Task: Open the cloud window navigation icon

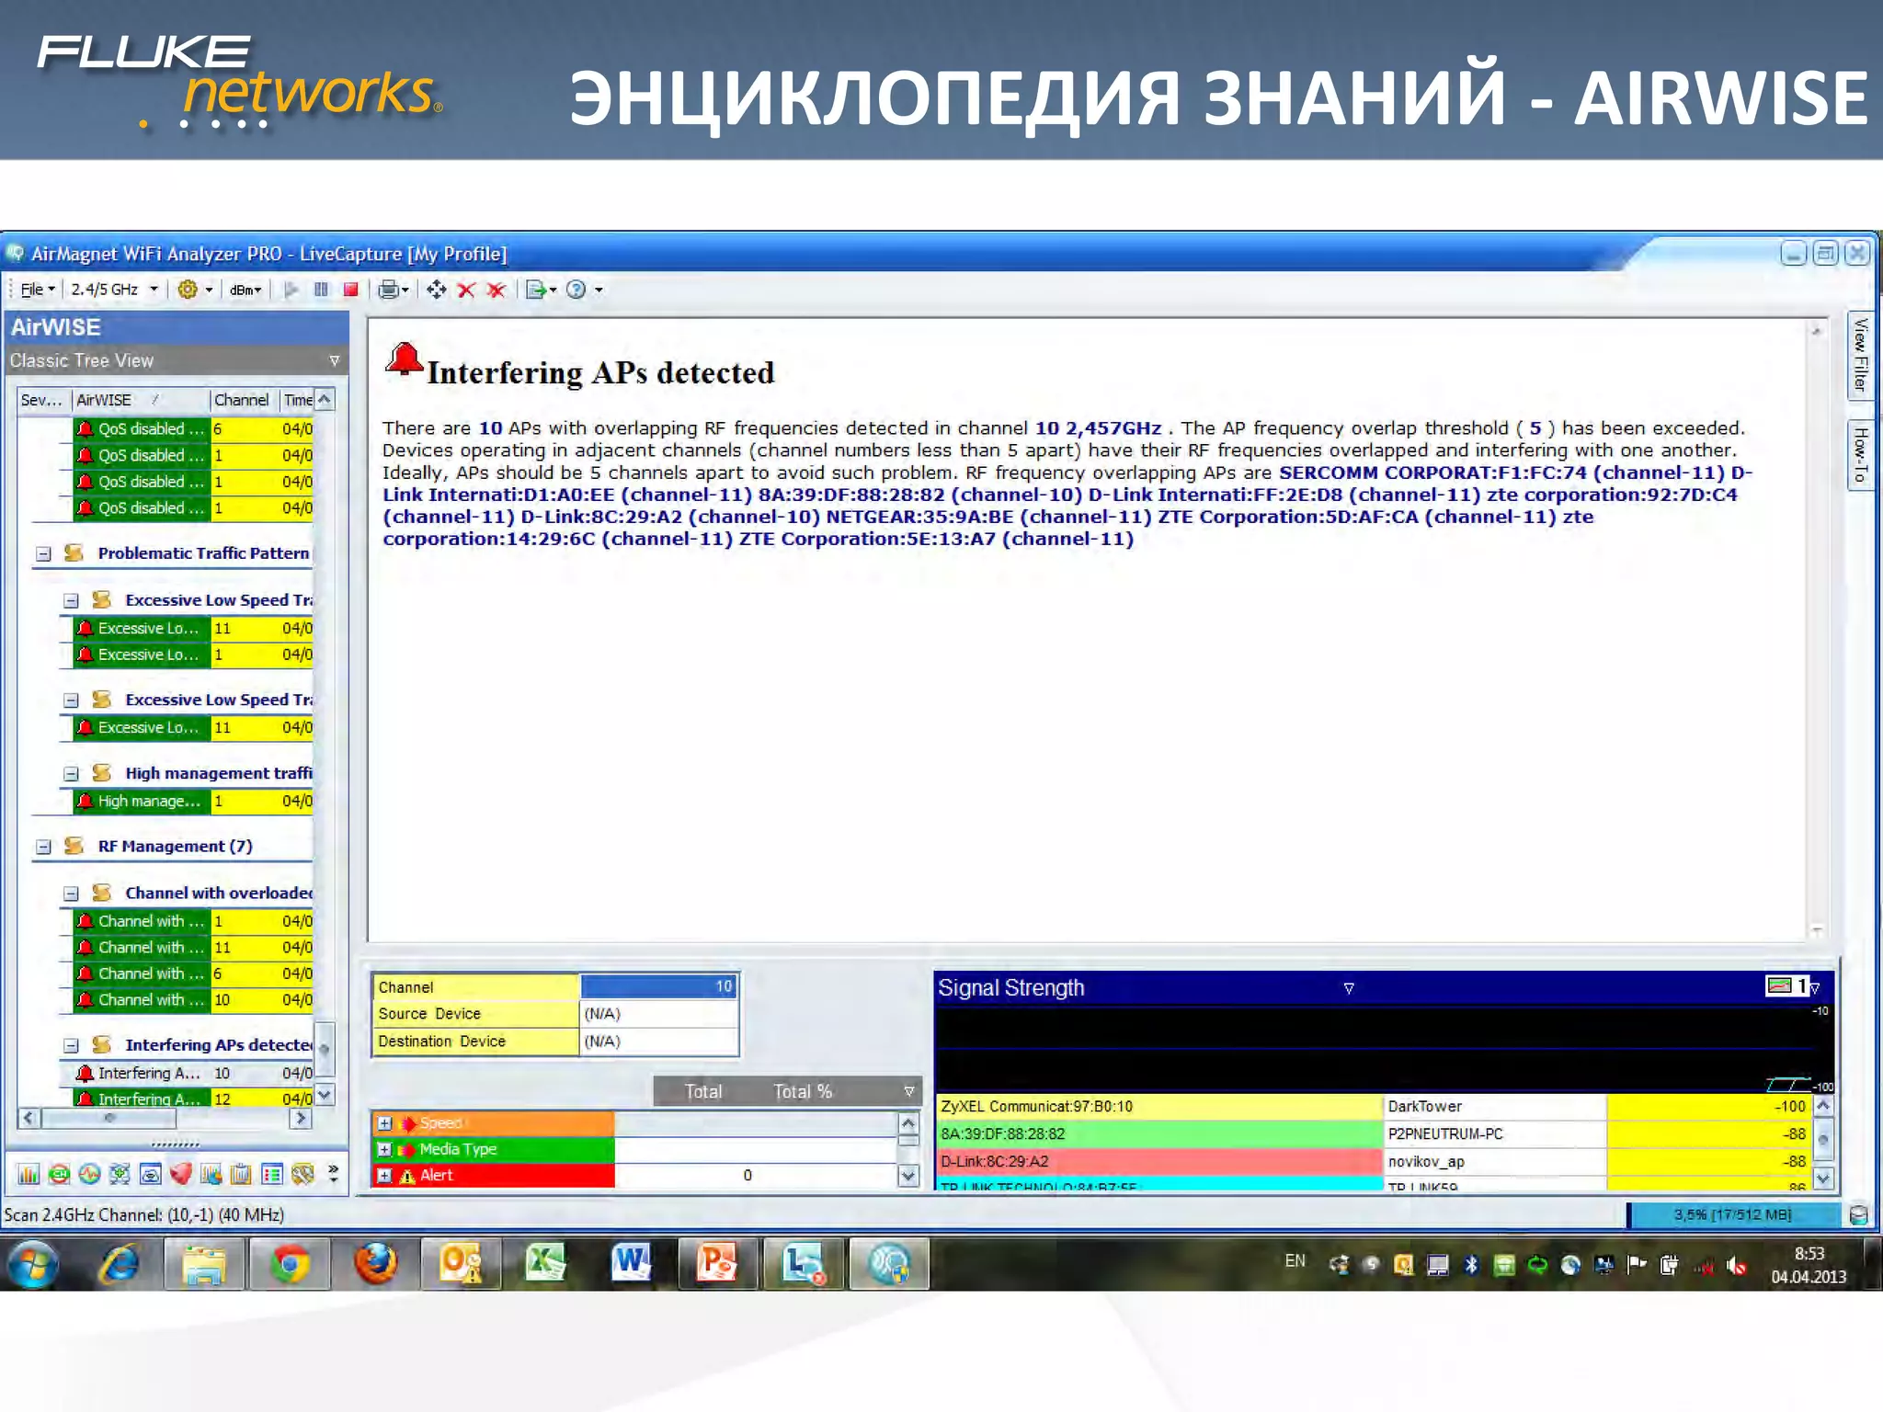Action: (150, 1174)
